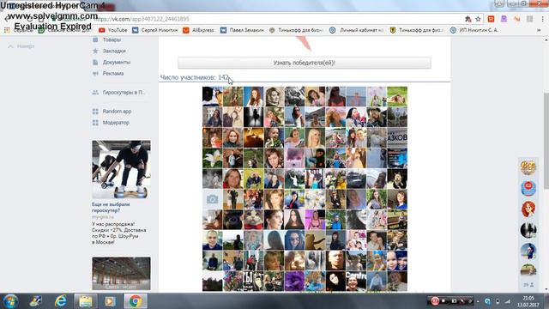This screenshot has width=549, height=309.
Task: Open the Тинькофф для бизнеса bookmark
Action: (296, 30)
